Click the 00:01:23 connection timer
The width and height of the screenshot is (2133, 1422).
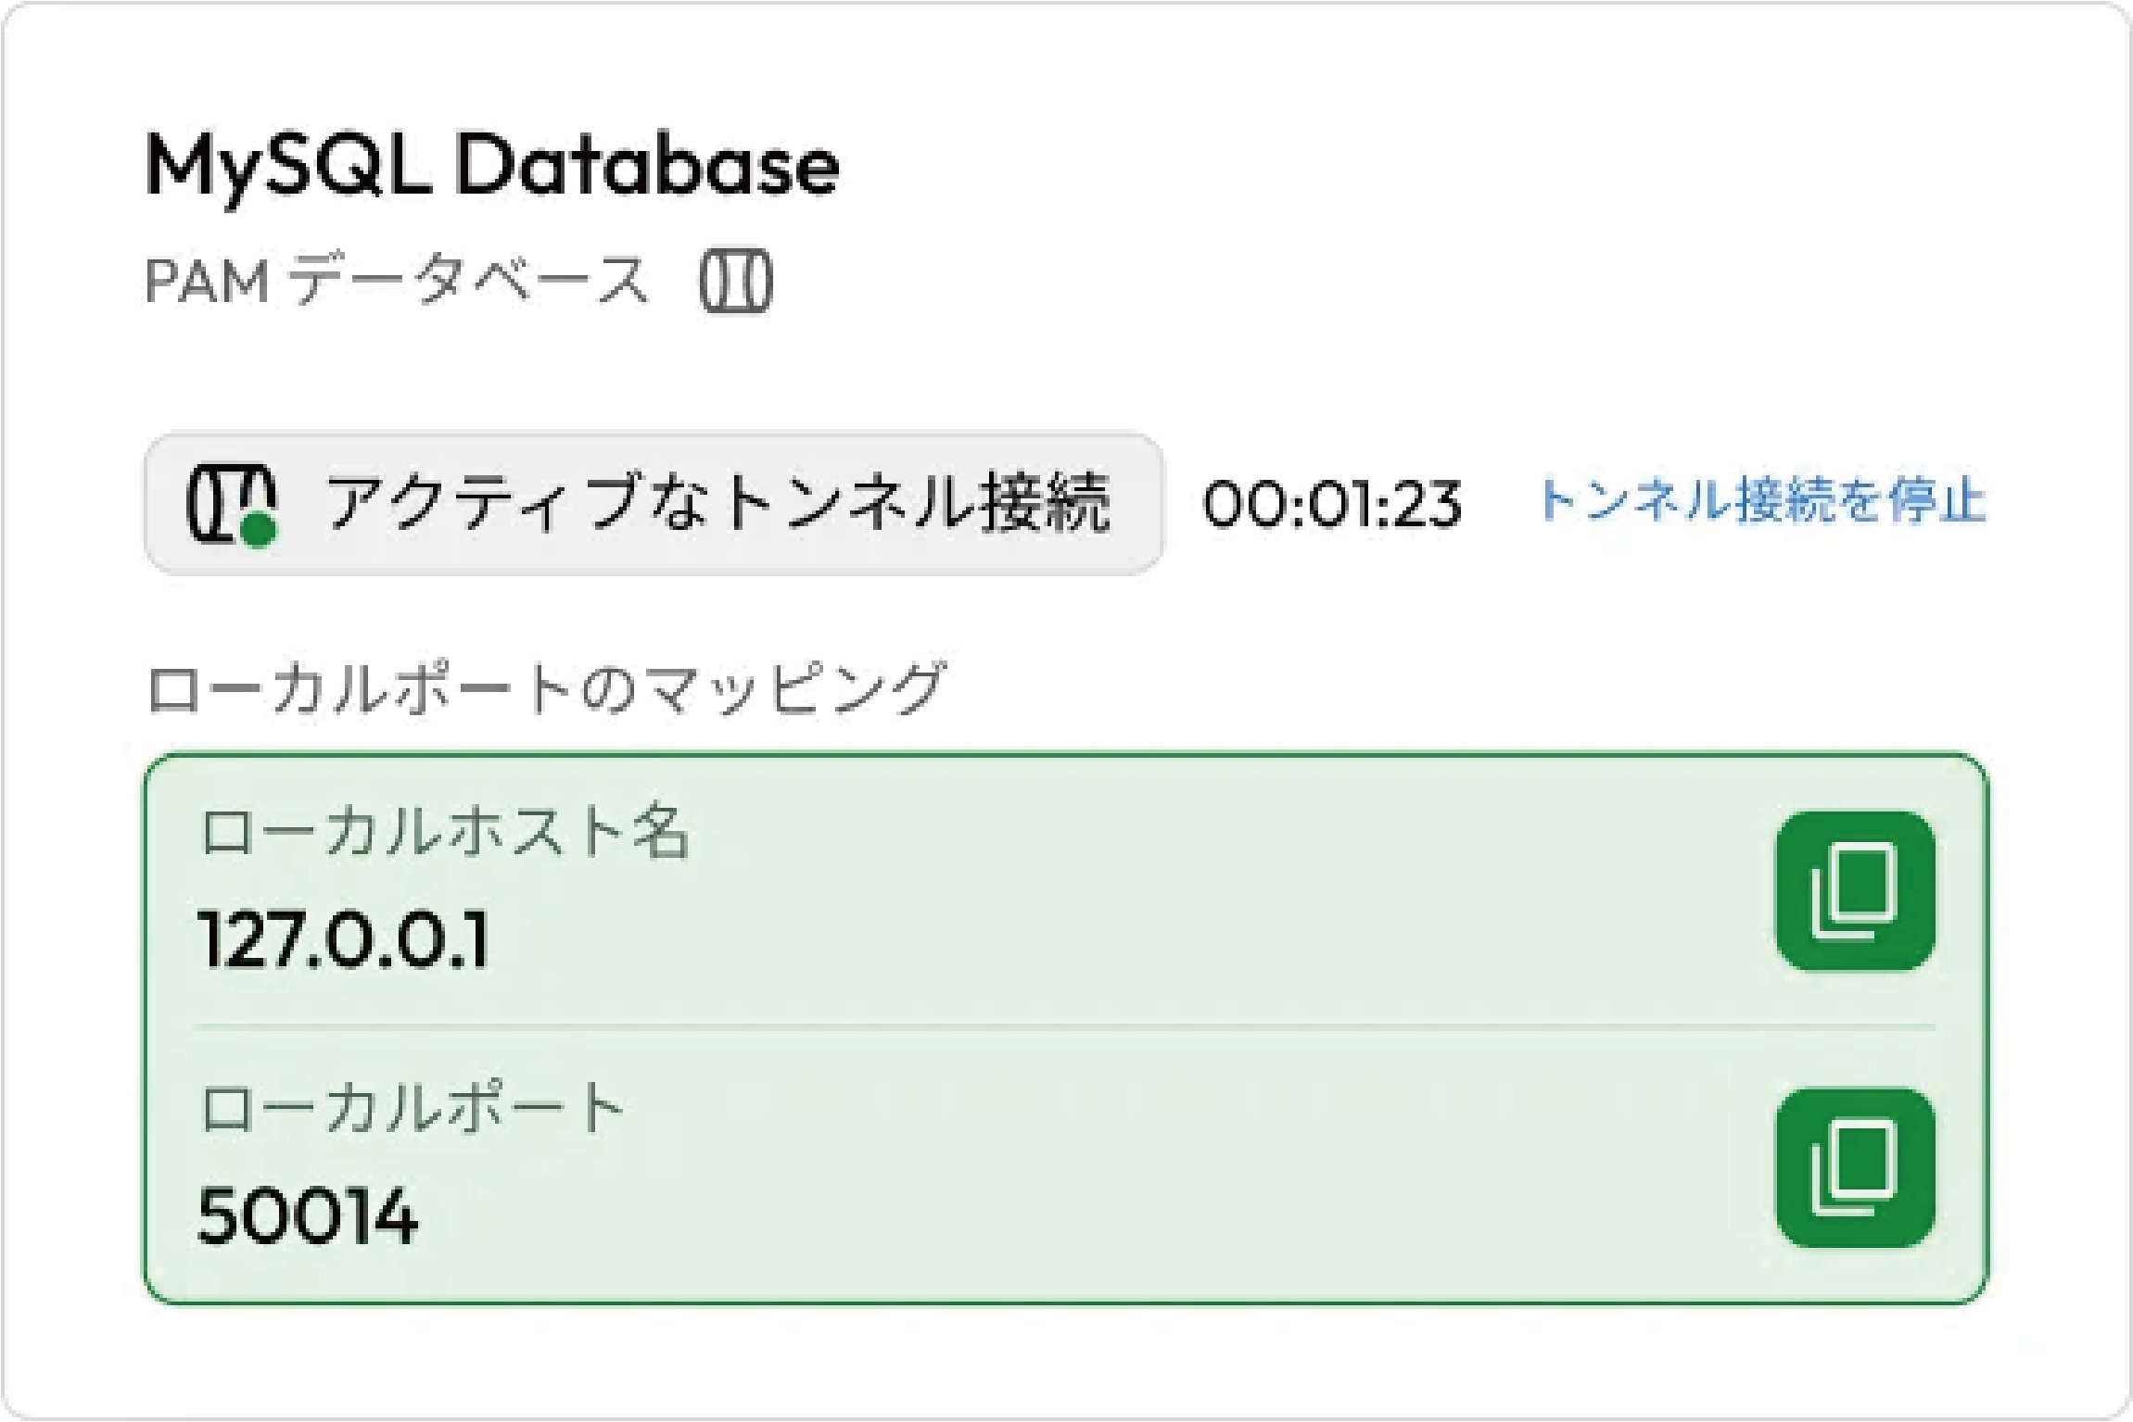(x=1332, y=505)
